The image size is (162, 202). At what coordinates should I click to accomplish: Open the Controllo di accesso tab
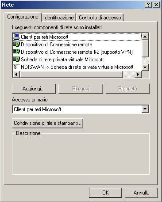tap(100, 18)
